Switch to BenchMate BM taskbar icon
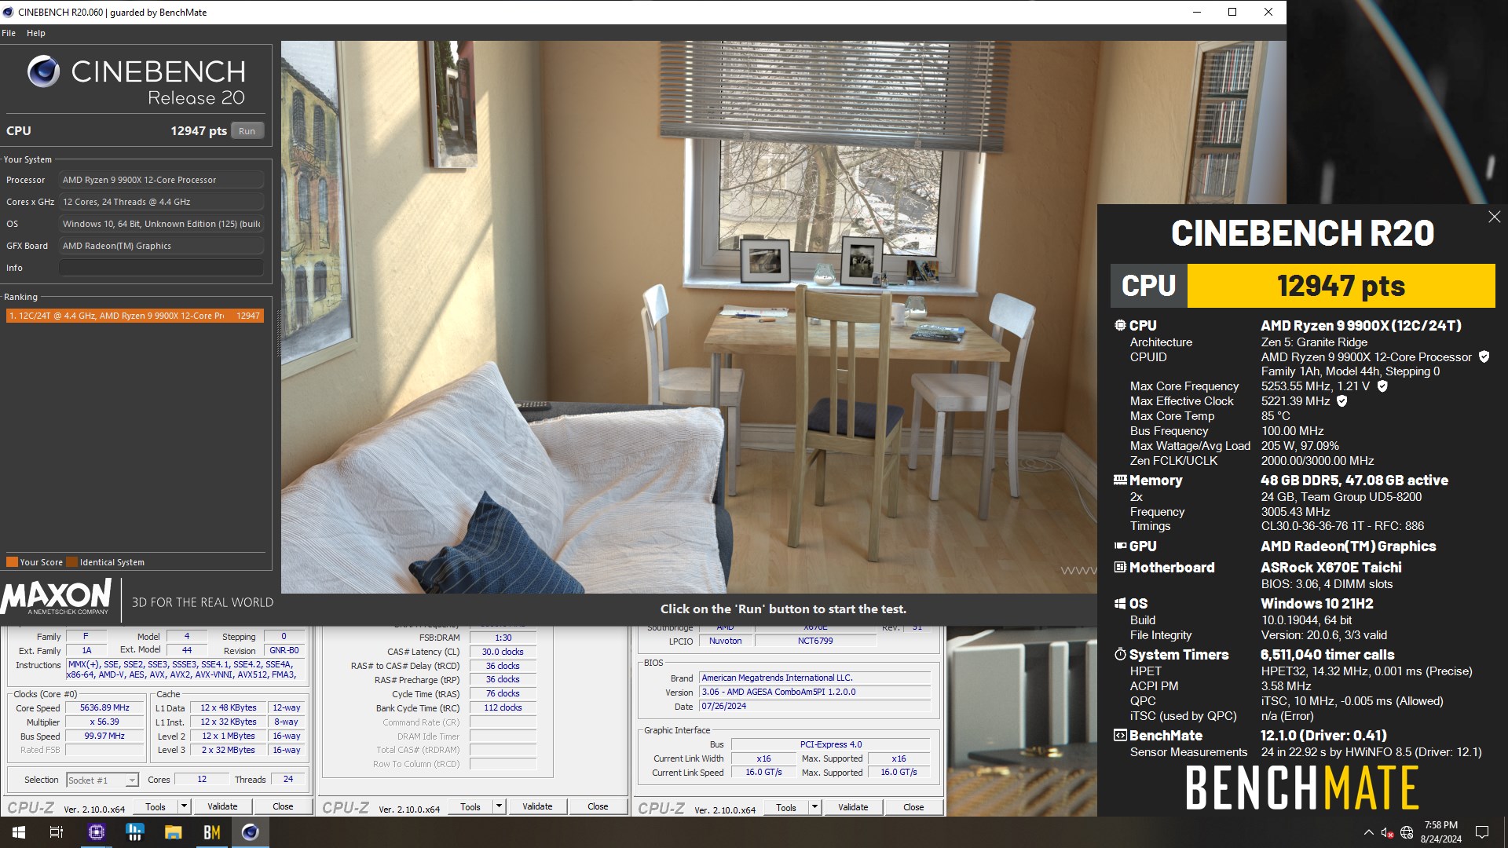Viewport: 1508px width, 848px height. coord(212,832)
